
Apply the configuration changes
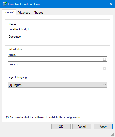tap(103, 127)
